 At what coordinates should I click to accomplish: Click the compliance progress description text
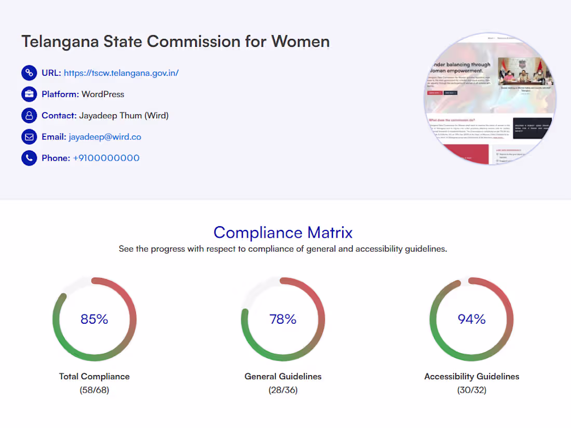[x=283, y=248]
